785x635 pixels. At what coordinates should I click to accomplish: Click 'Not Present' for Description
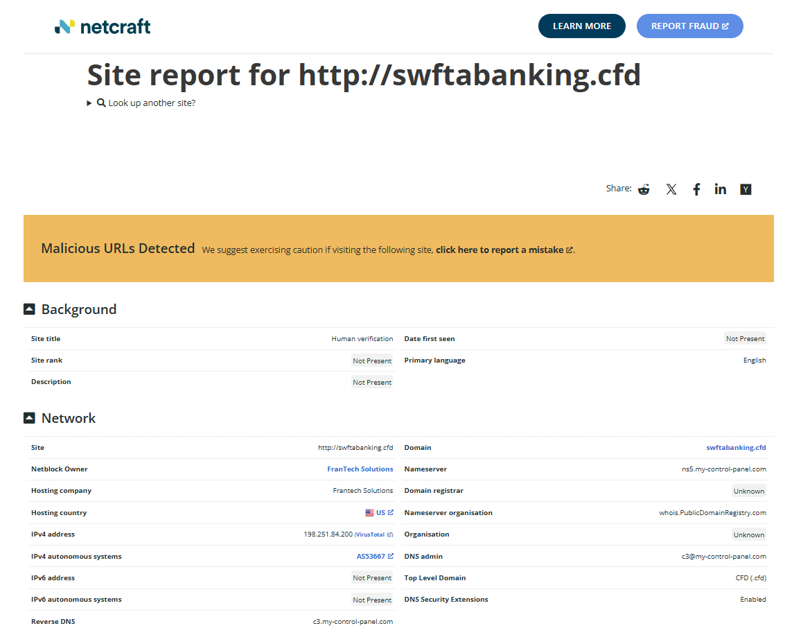[x=372, y=382]
